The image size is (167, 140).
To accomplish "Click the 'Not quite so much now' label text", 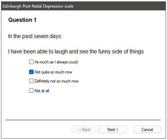I will tap(53, 72).
